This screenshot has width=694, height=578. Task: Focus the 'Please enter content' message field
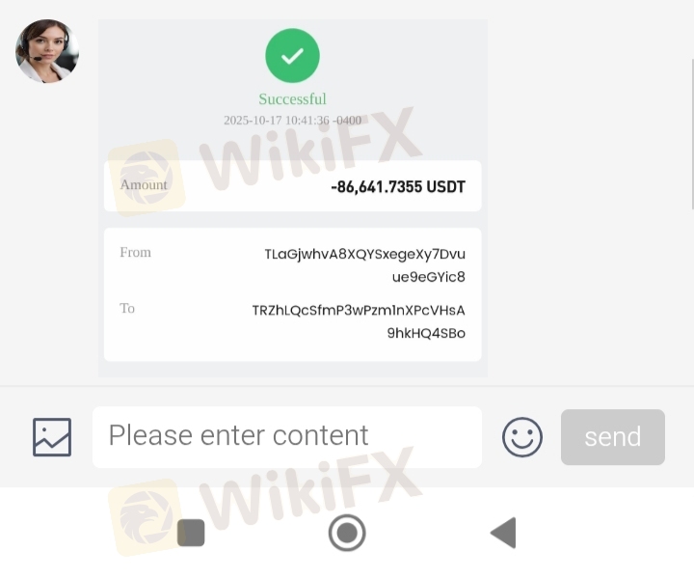coord(287,437)
